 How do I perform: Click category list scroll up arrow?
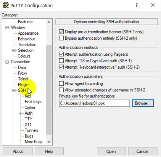(49, 22)
